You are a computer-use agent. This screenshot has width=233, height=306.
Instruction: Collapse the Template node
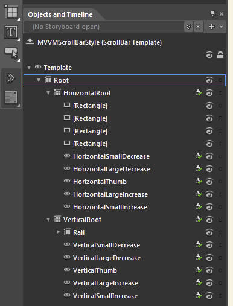pyautogui.click(x=29, y=68)
